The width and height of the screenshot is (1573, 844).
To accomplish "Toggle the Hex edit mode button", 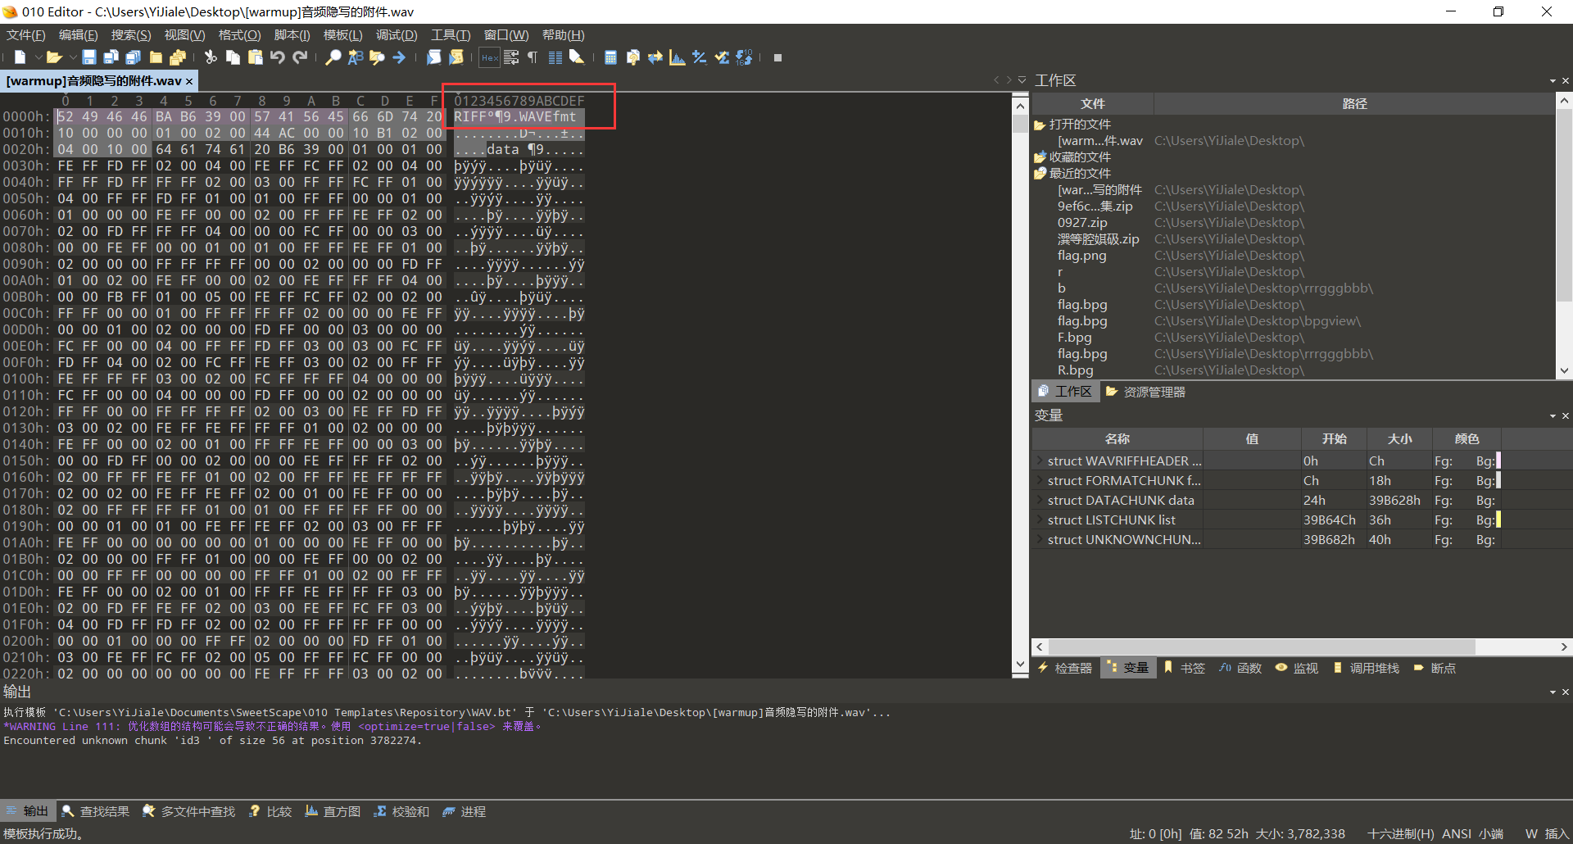I will pyautogui.click(x=489, y=57).
